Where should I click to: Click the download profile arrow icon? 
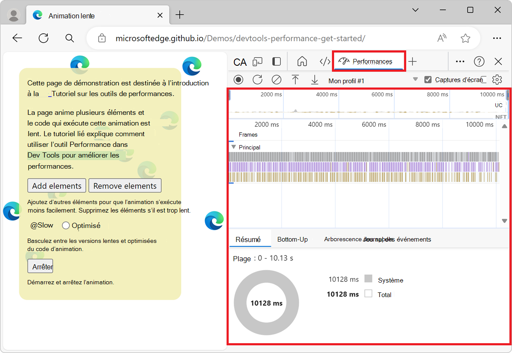314,80
